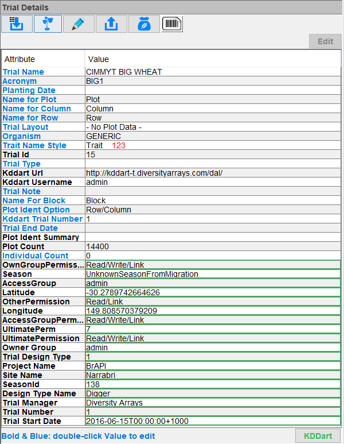Select the Kddart Url value
Viewport: 344px width, 444px height.
[213, 173]
